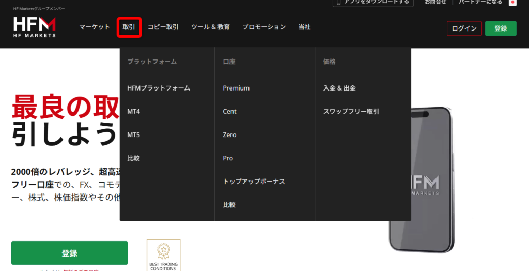529x271 pixels.
Task: Open the ツール＆教育 menu
Action: click(211, 27)
